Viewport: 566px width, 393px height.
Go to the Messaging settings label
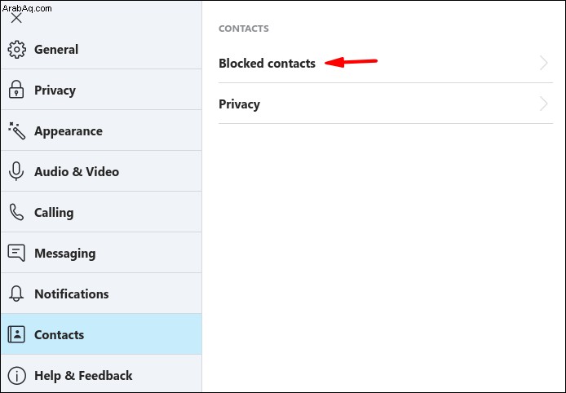pos(65,254)
